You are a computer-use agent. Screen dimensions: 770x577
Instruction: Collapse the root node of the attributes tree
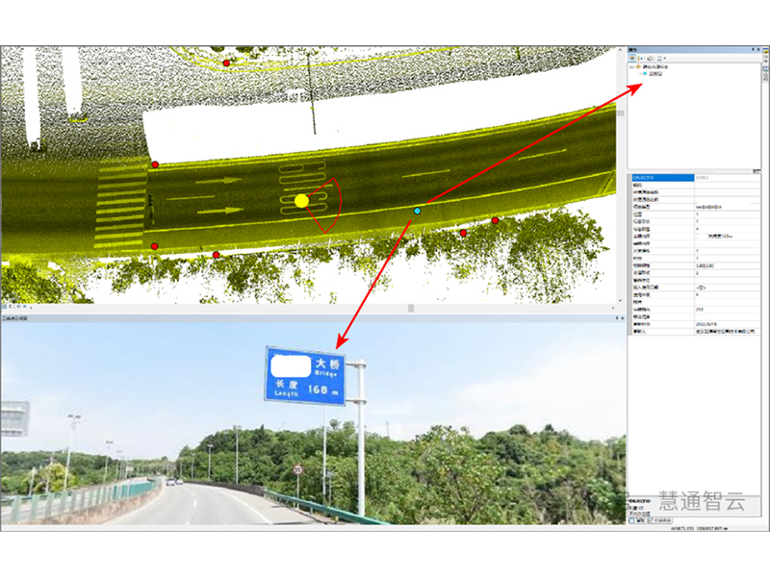[x=632, y=66]
